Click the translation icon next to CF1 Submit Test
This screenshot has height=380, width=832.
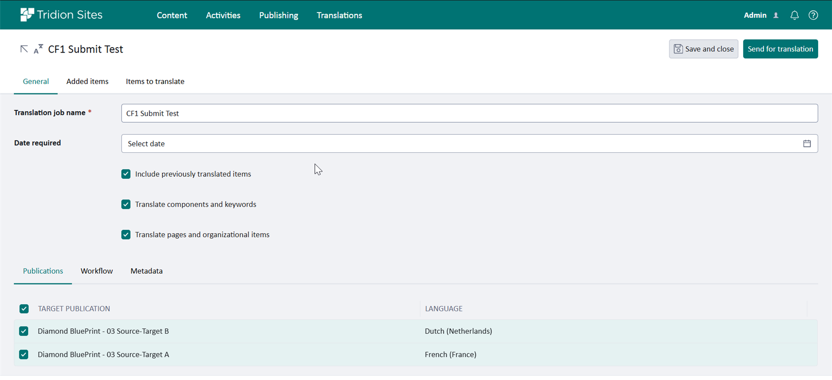(x=38, y=49)
